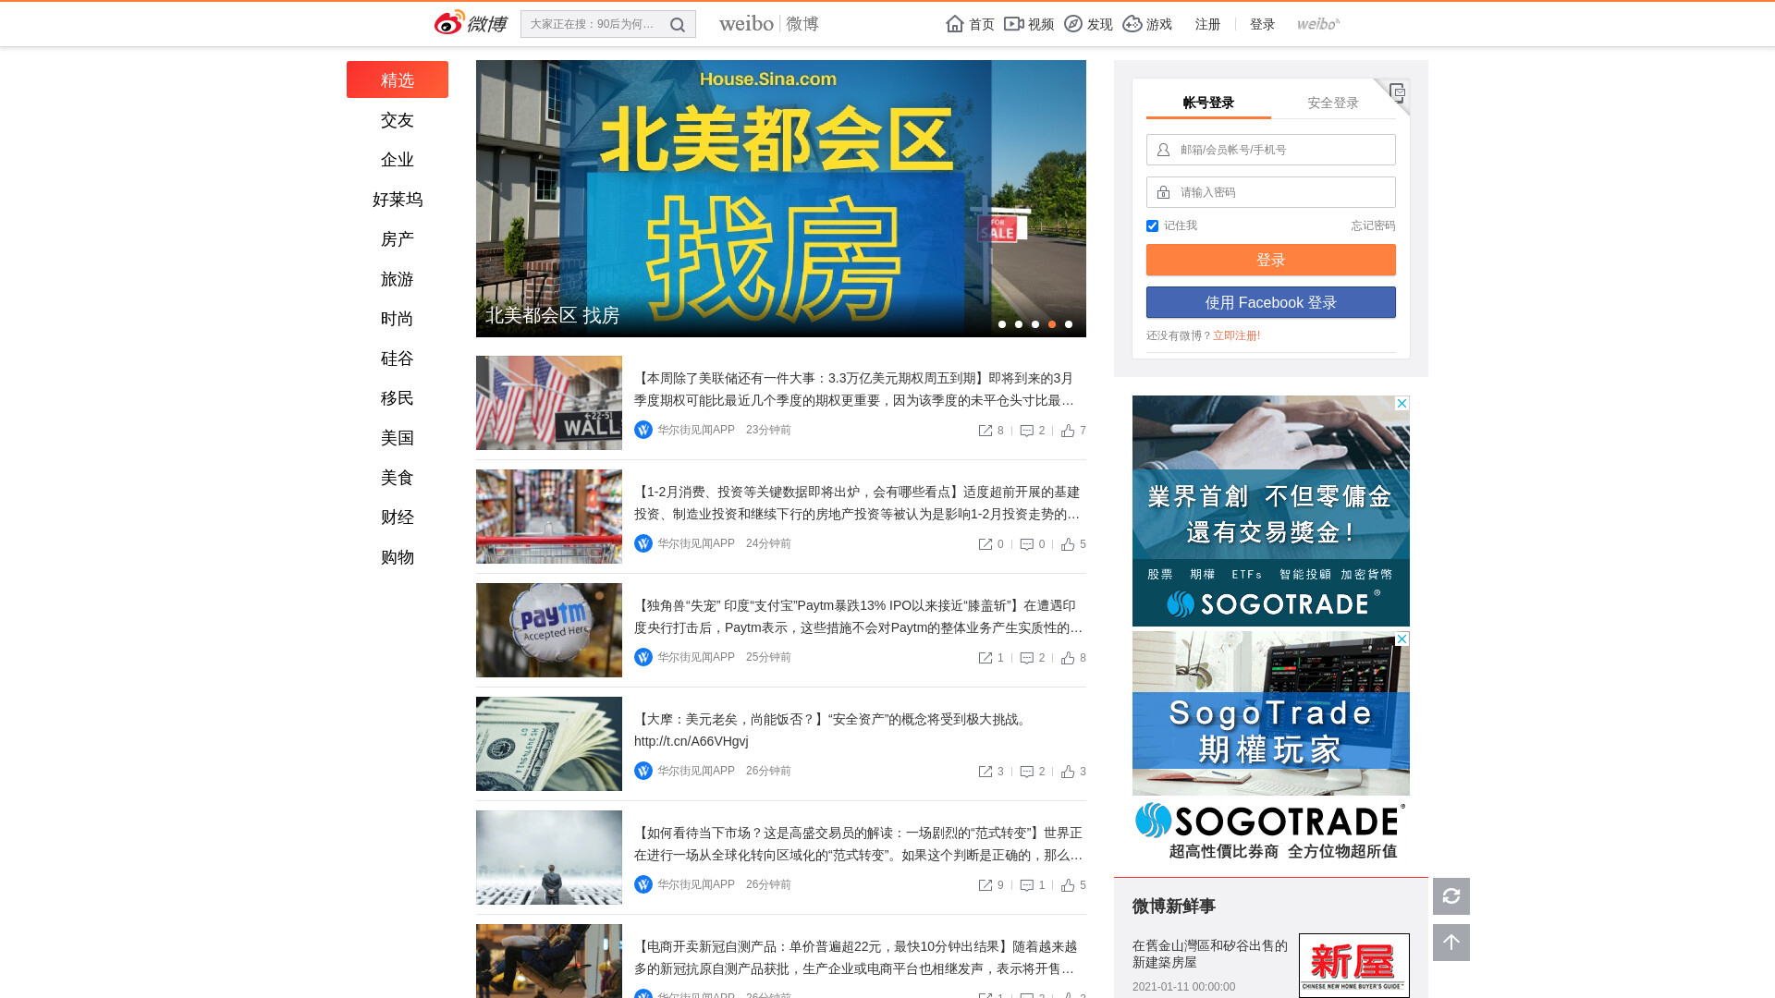
Task: Open the Paytm balloon thumbnail
Action: 549,630
